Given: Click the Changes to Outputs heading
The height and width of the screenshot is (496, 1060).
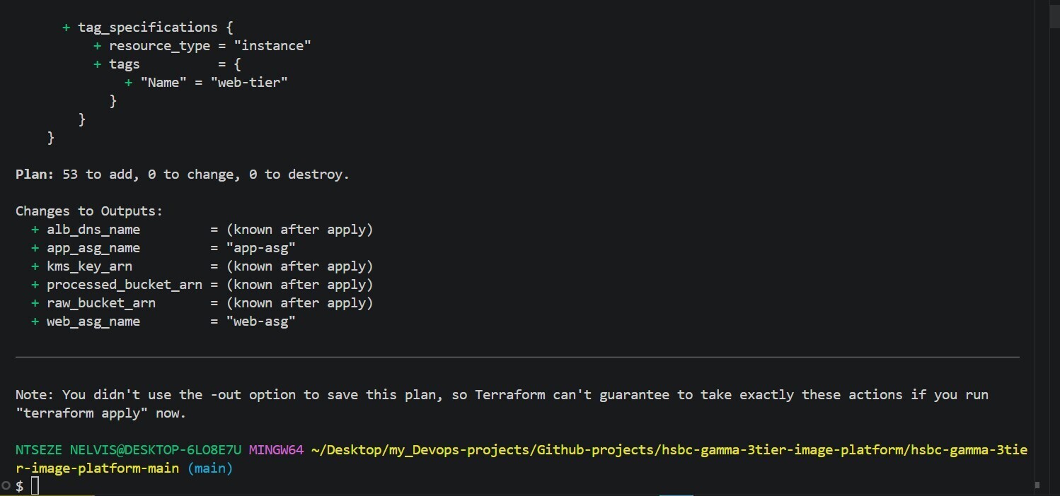Looking at the screenshot, I should point(89,211).
